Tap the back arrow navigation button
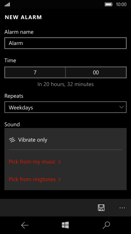The image size is (131, 234). [25, 225]
